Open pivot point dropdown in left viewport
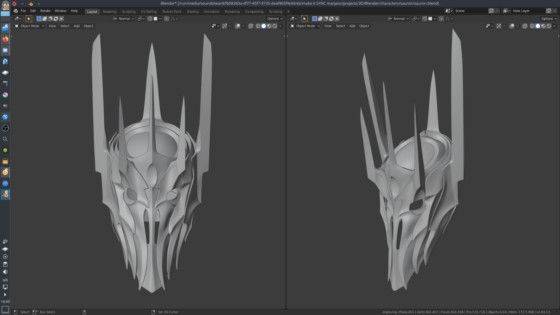Image resolution: width=560 pixels, height=315 pixels. 141,19
